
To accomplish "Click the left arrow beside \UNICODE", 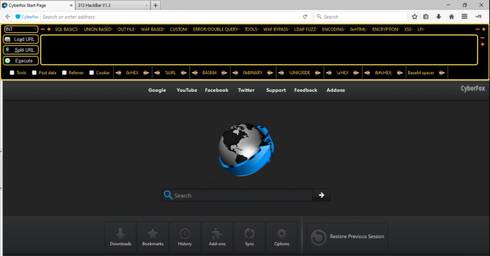I will click(281, 73).
